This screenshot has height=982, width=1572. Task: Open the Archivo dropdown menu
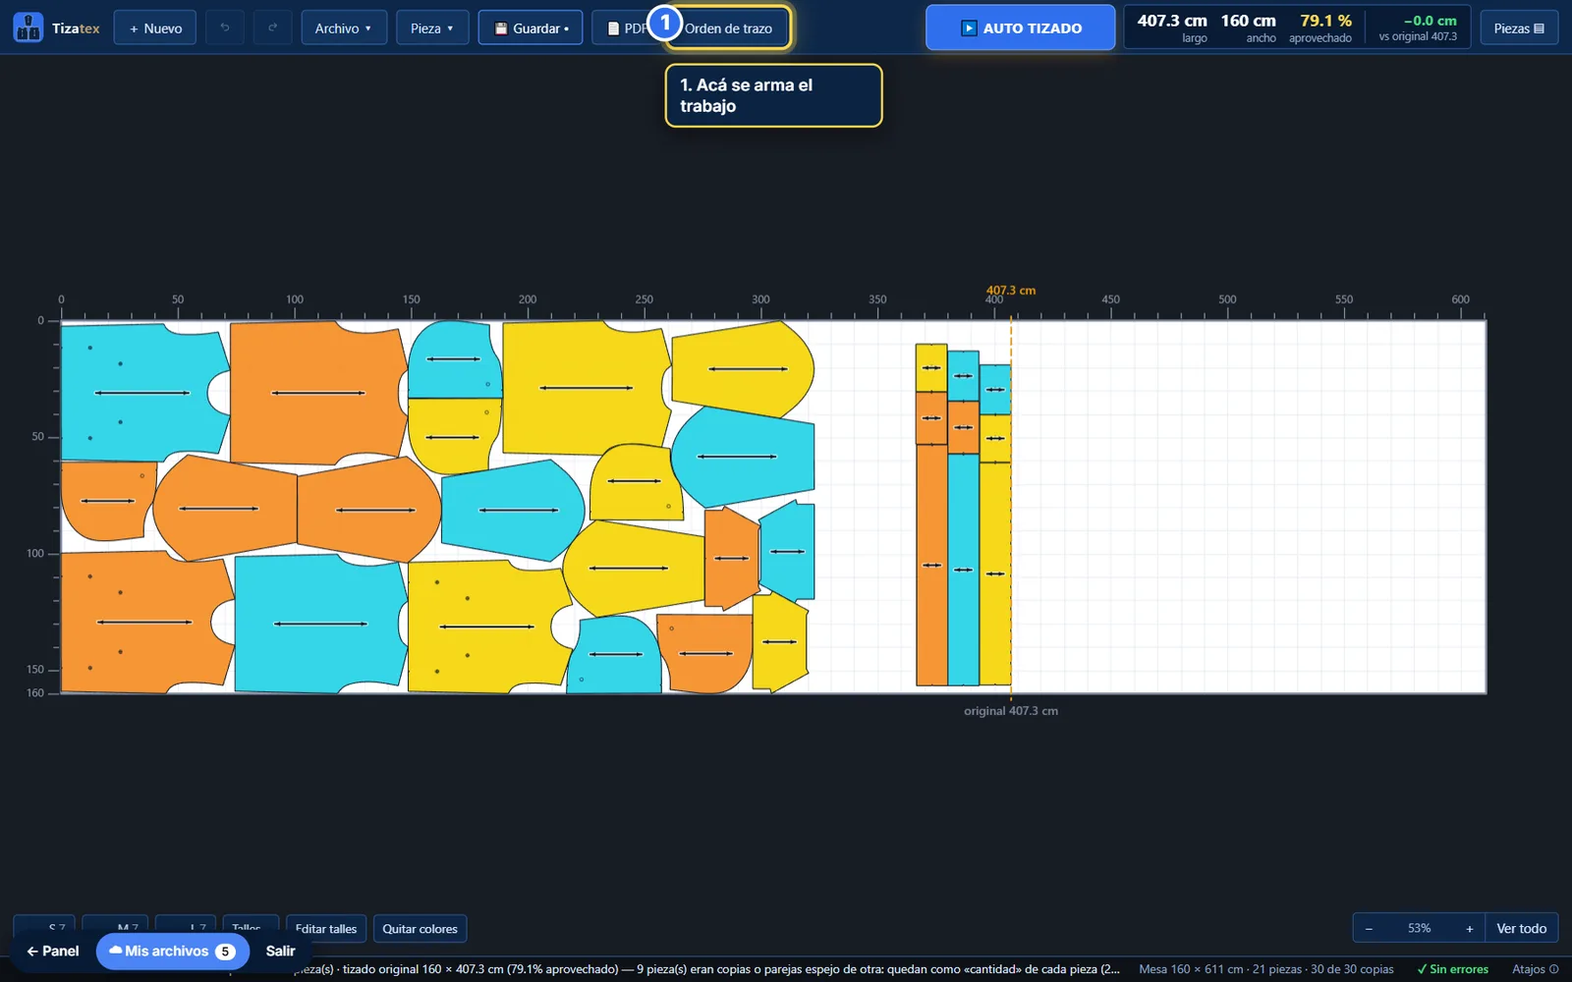(x=344, y=27)
